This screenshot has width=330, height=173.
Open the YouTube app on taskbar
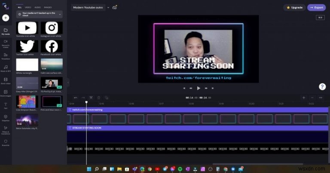[157, 169]
